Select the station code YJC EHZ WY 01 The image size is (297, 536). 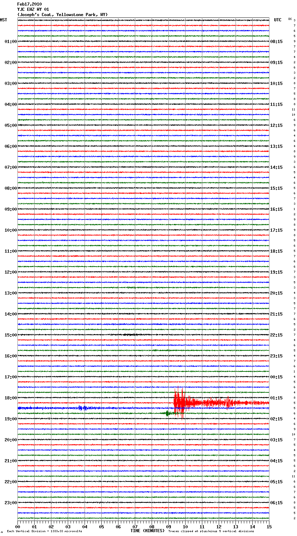(x=33, y=9)
